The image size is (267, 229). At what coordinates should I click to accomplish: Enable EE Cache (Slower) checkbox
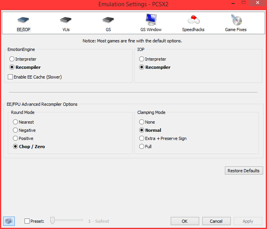11,77
